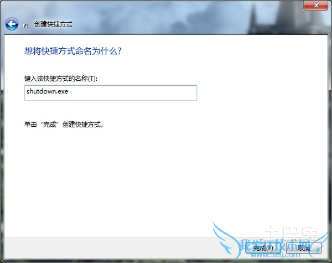
Task: Close the 创建快捷方式 wizard window
Action: click(316, 6)
